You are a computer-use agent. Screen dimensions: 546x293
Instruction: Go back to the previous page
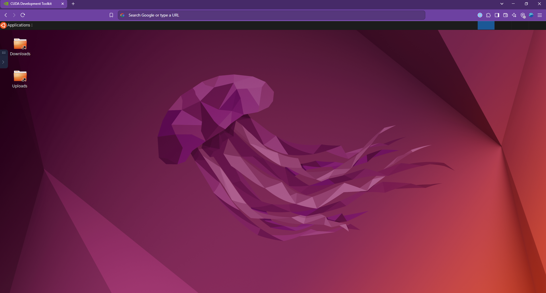(6, 15)
